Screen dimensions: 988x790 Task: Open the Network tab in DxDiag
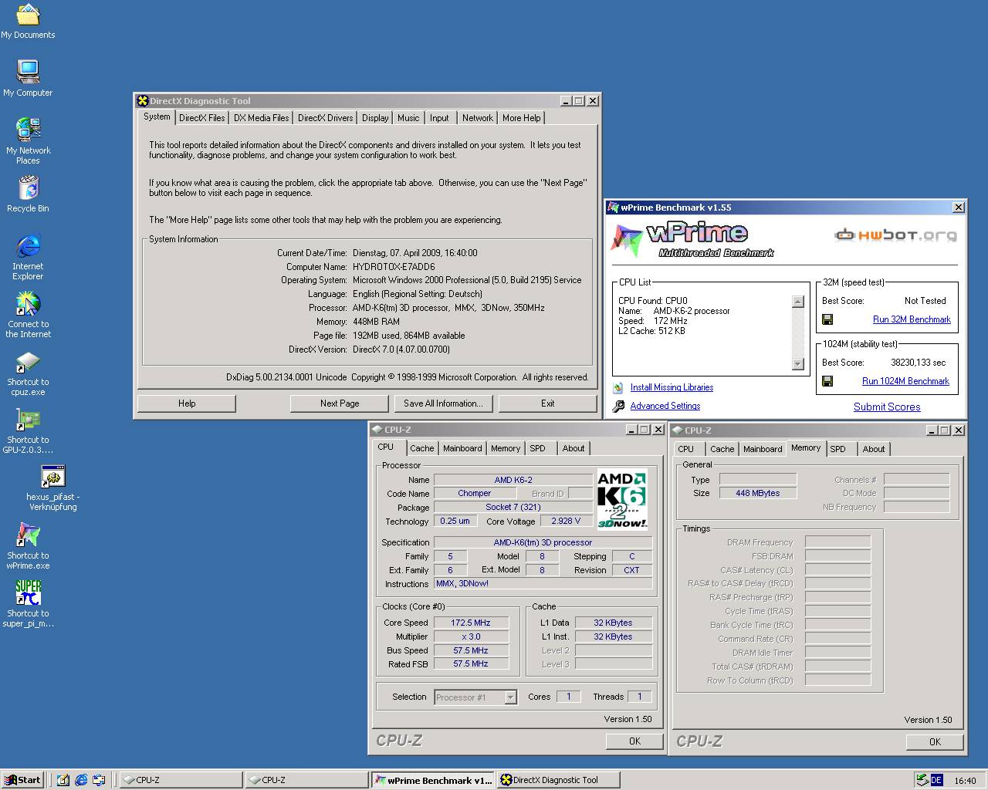click(x=478, y=118)
